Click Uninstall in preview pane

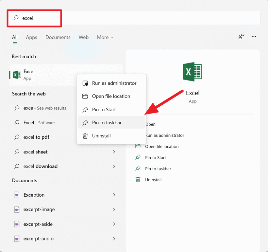pos(153,180)
